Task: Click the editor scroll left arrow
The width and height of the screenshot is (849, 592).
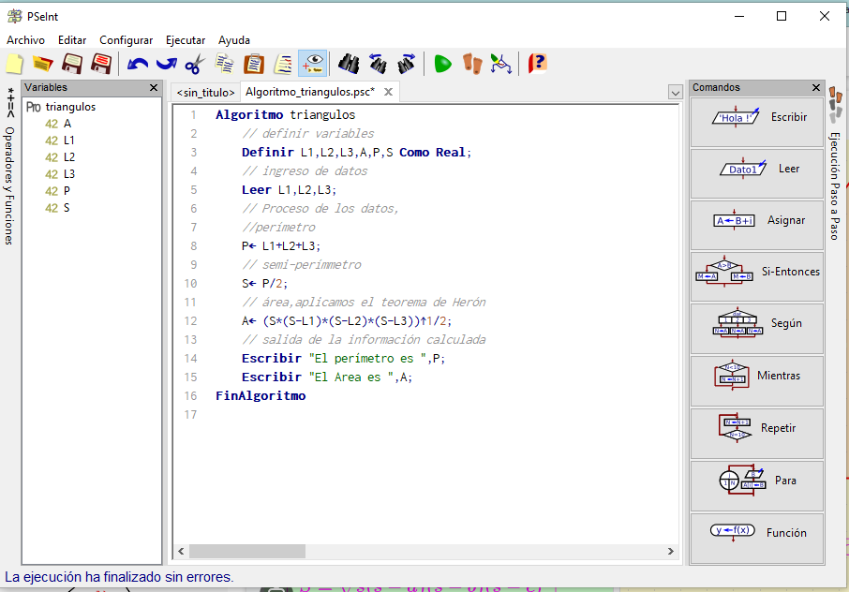Action: coord(182,552)
